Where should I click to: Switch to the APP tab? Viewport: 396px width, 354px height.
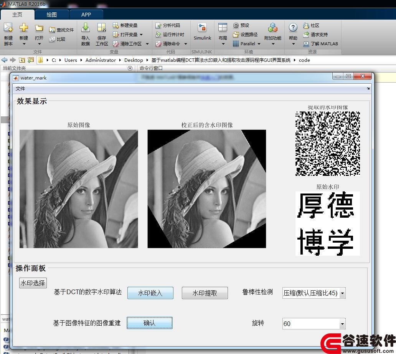pyautogui.click(x=86, y=15)
